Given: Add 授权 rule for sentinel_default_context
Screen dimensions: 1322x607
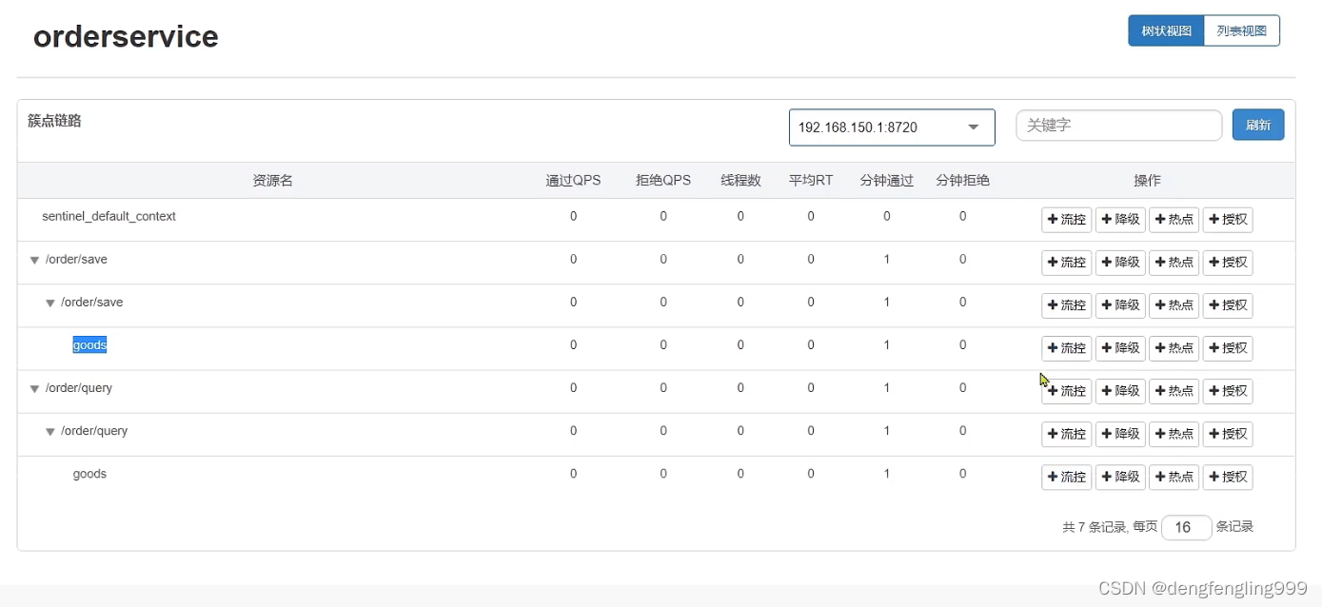Looking at the screenshot, I should coord(1228,220).
